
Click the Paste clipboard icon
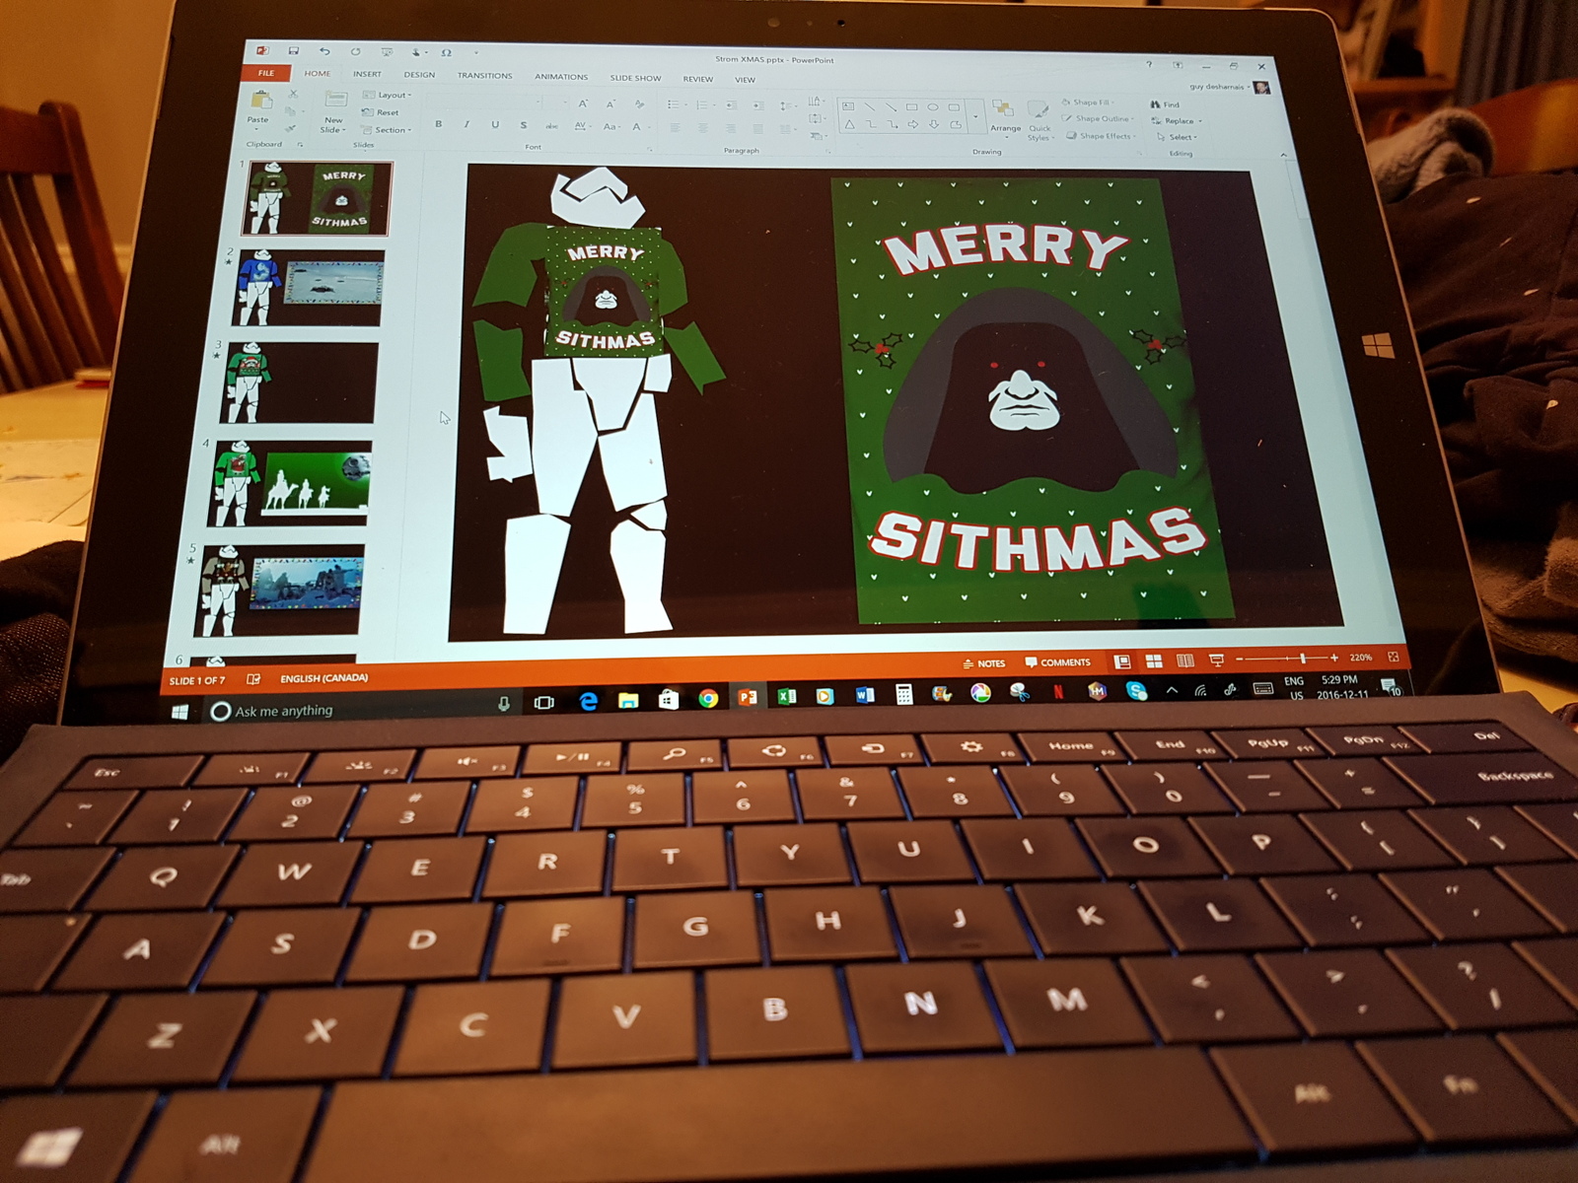pos(260,101)
